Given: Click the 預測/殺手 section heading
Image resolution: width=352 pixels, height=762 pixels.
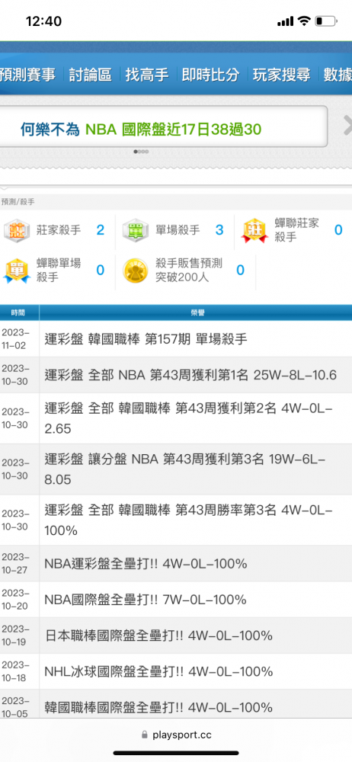Looking at the screenshot, I should (18, 202).
